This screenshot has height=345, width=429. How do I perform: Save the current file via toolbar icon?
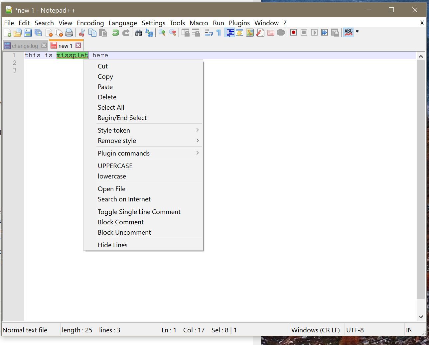coord(28,33)
